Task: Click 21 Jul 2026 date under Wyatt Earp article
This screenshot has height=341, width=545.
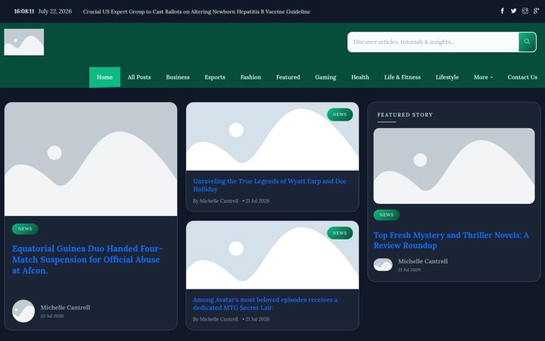Action: 257,201
